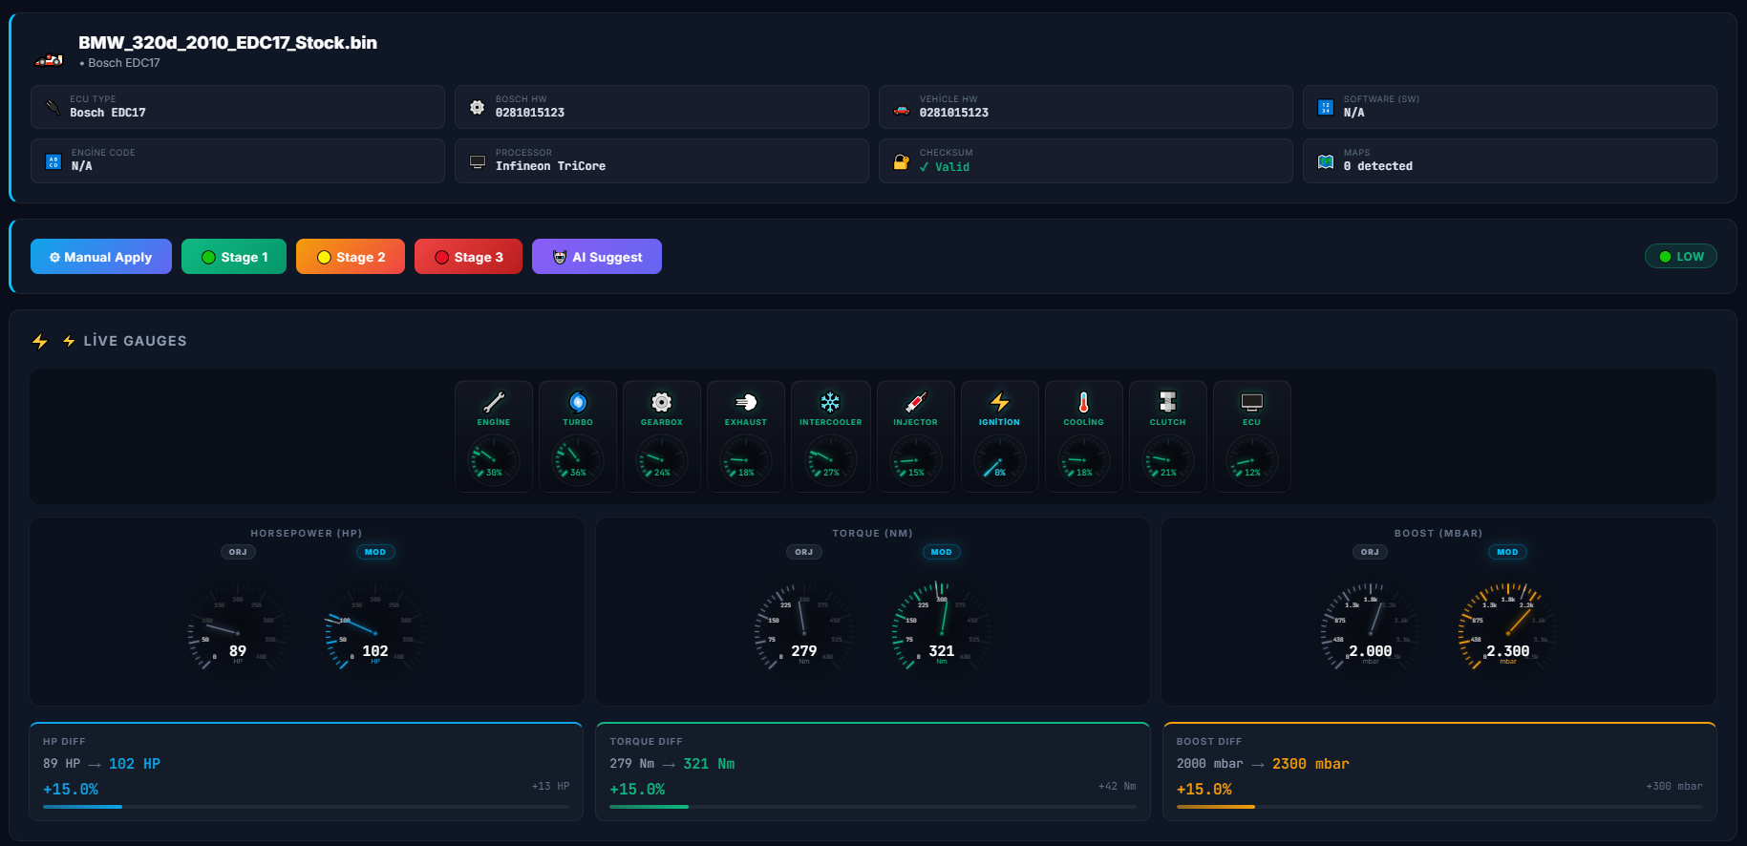Click the Intercooler snowflake icon
The image size is (1747, 846).
point(830,402)
